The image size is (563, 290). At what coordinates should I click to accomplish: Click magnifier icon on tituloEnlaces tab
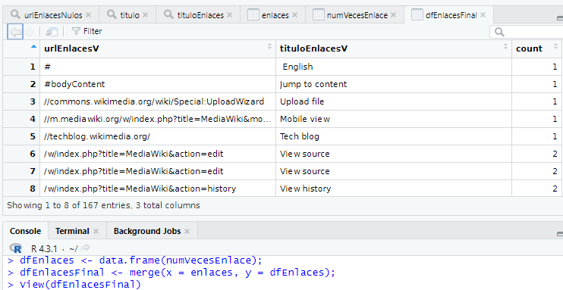point(168,14)
